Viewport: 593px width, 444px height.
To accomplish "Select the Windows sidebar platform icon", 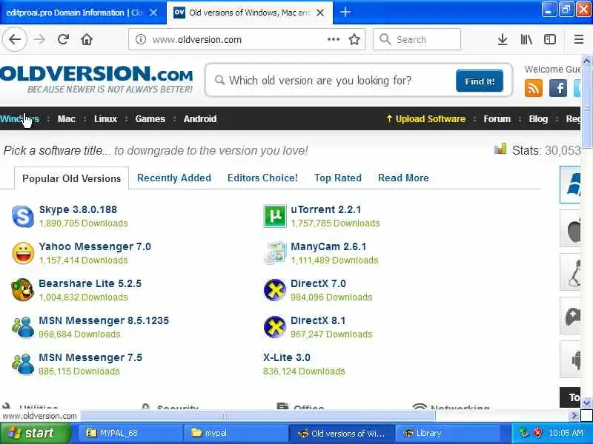I will 570,184.
